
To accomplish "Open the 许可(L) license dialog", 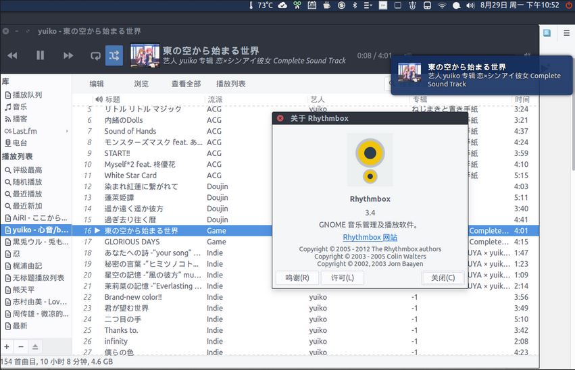I will click(343, 277).
